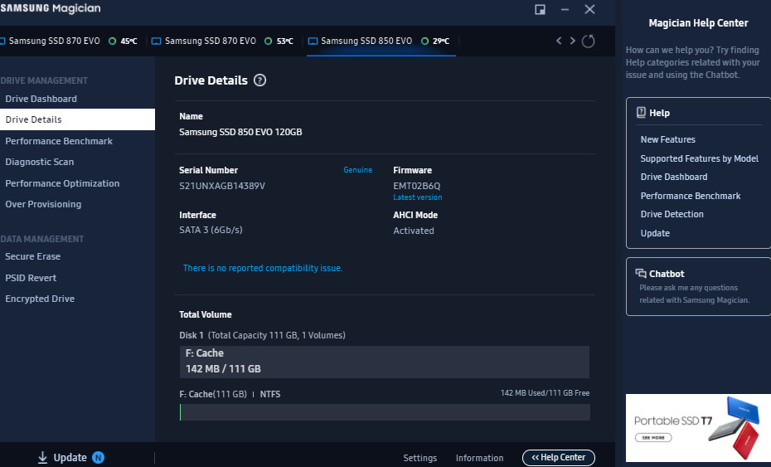
Task: Open Drive Dashboard help topic
Action: coord(674,178)
